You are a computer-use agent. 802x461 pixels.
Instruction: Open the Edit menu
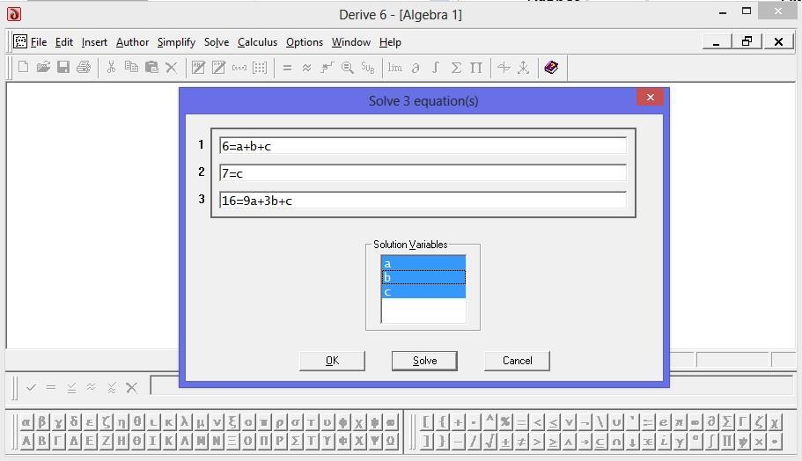tap(64, 42)
